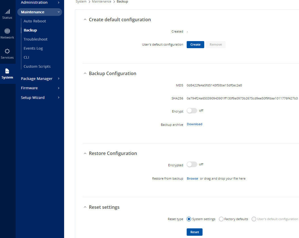
Task: Enable the Encrypt toggle for backup
Action: coord(192,111)
